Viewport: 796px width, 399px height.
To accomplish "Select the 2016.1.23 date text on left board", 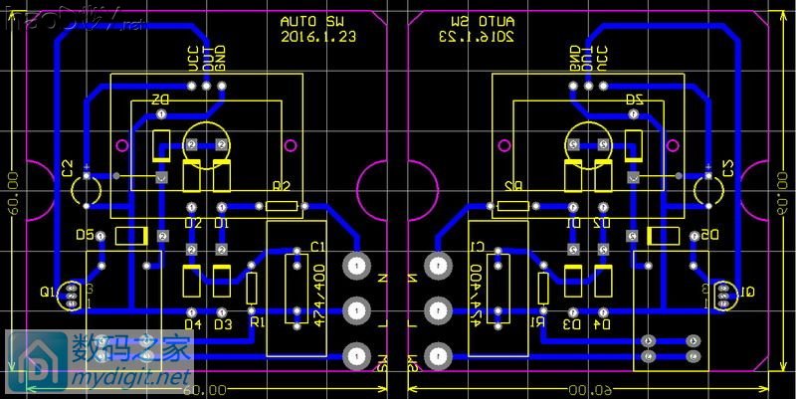I will [318, 36].
